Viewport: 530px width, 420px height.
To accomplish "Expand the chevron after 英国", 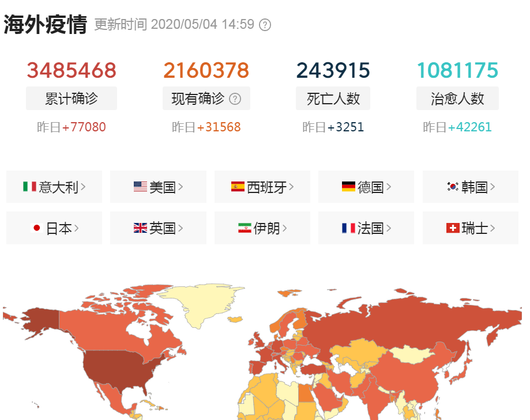I will point(180,229).
